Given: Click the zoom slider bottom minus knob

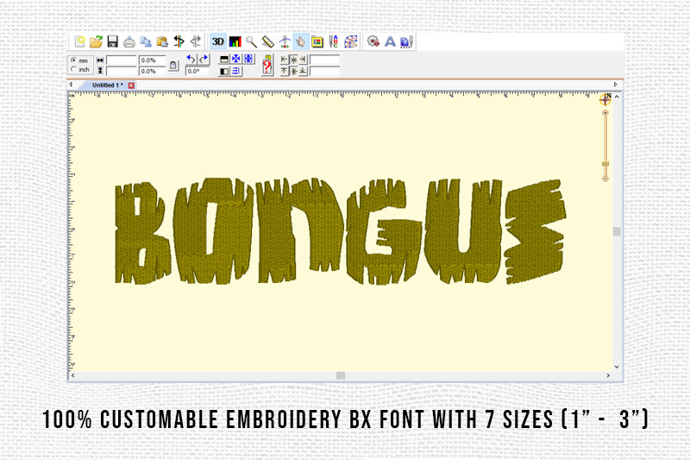Looking at the screenshot, I should pos(605,179).
